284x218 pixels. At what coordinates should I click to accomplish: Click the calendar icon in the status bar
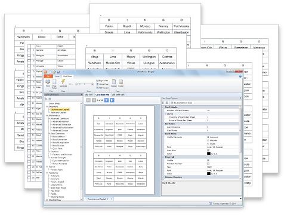211,204
